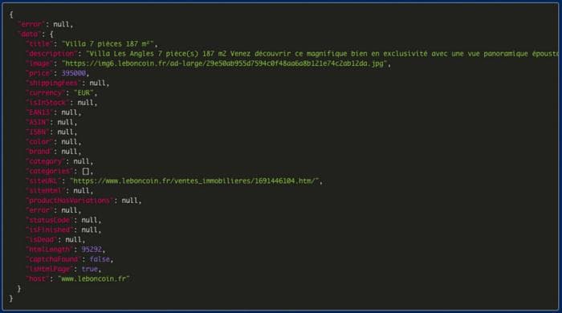Click the captchaFound value false

(100, 259)
